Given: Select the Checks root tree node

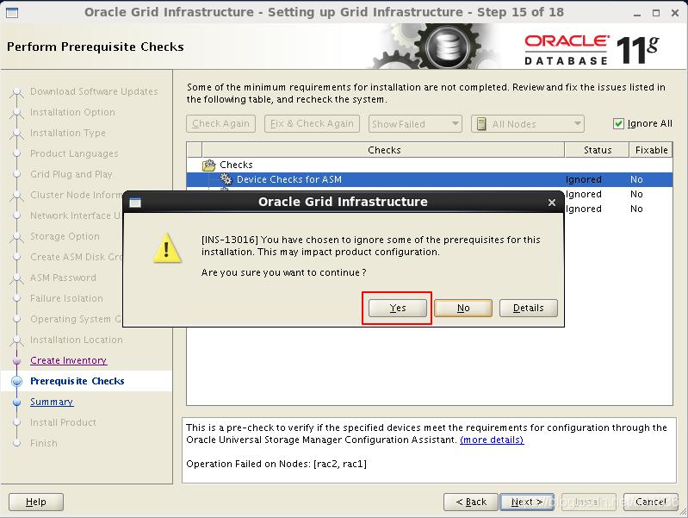Looking at the screenshot, I should (236, 165).
